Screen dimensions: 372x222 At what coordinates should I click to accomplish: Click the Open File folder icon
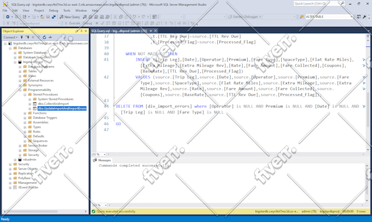[x=42, y=17]
